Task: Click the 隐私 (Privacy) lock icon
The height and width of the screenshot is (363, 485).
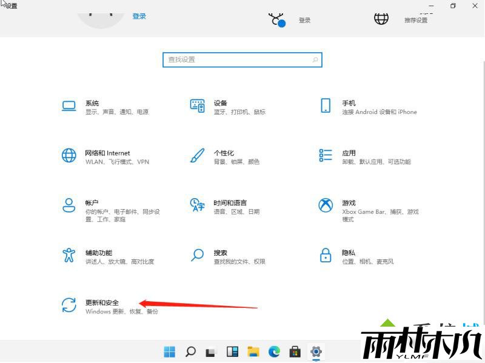Action: click(x=326, y=255)
